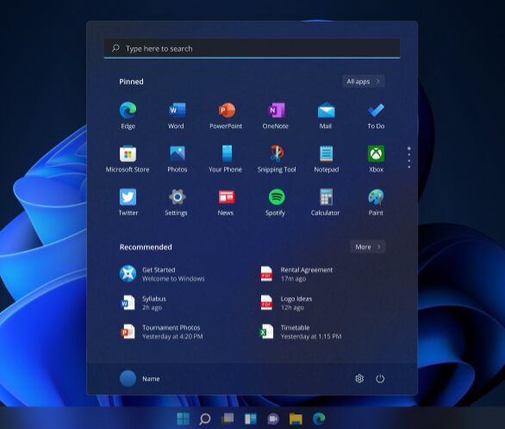Open Widgets from the taskbar
505x429 pixels.
click(251, 419)
